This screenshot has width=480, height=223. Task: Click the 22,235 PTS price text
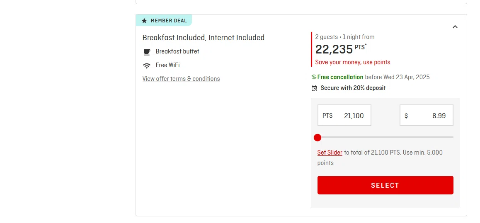tap(341, 49)
